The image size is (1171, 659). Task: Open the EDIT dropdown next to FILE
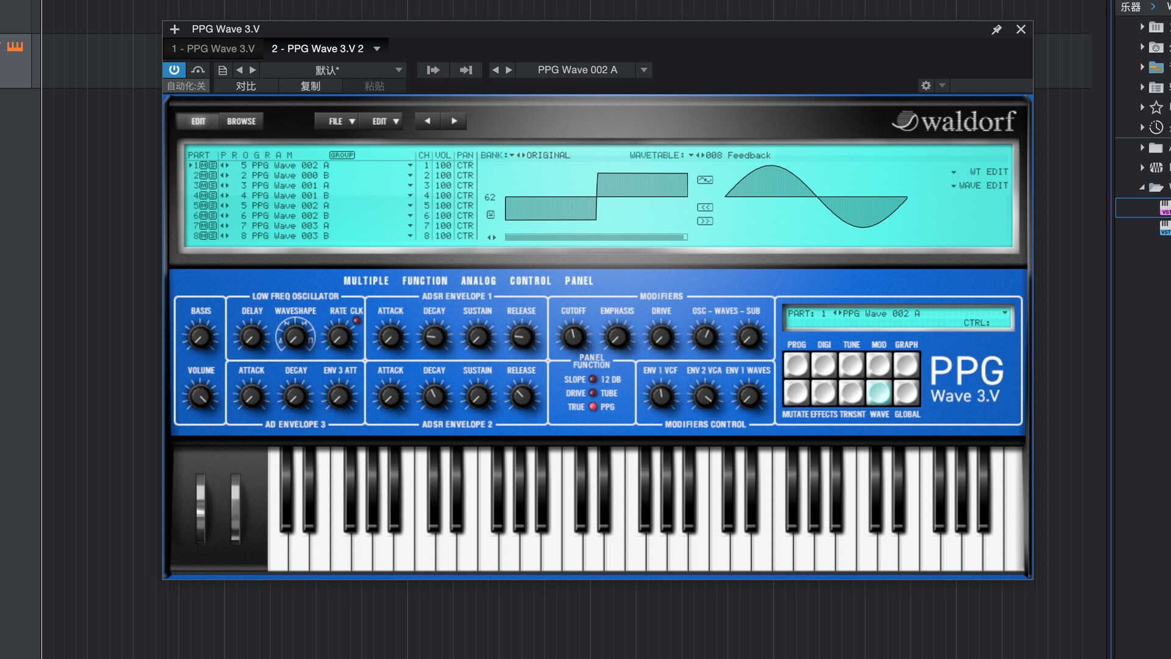[x=381, y=121]
